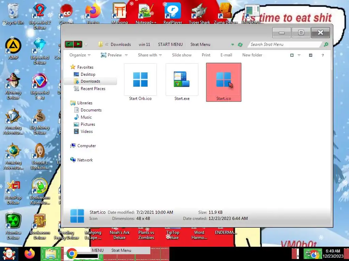Click the Atomica Deluxe desktop icon

13,226
